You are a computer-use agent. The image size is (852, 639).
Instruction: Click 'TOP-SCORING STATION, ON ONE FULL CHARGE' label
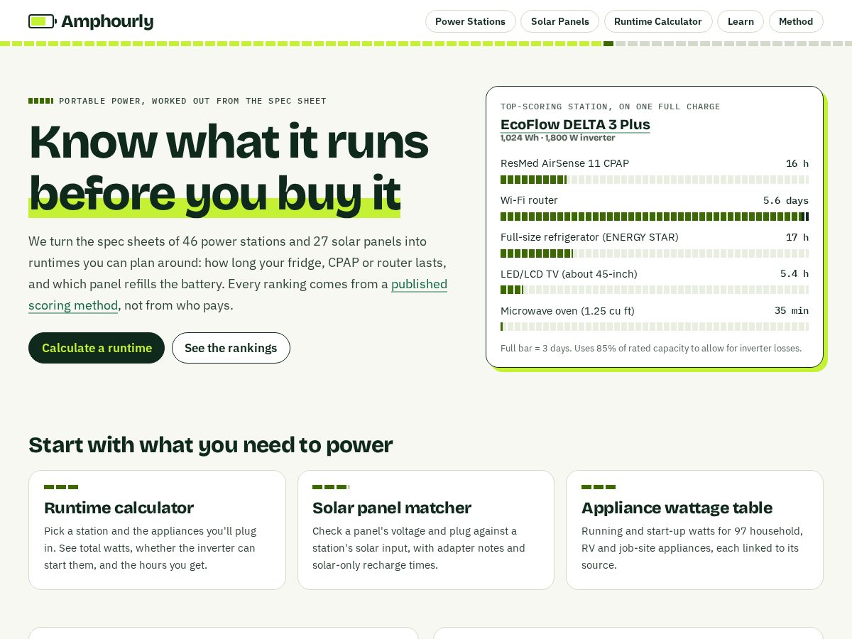tap(611, 106)
